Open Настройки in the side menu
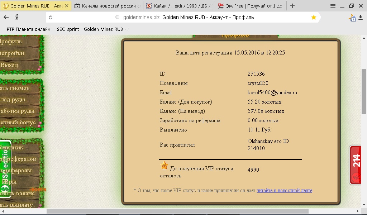Viewport: 367px width, 215px height. [12, 53]
